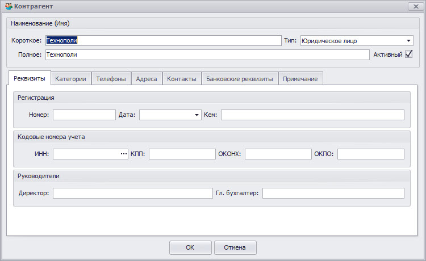The height and width of the screenshot is (261, 426).
Task: Focus the Директор input field
Action: click(x=132, y=193)
